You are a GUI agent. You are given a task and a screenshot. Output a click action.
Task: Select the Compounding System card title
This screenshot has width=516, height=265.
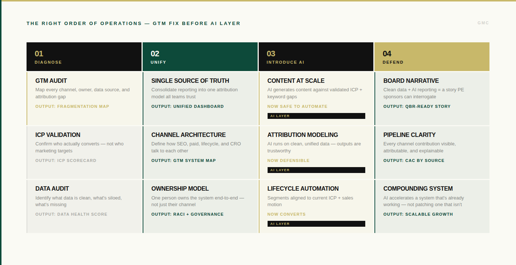point(418,188)
